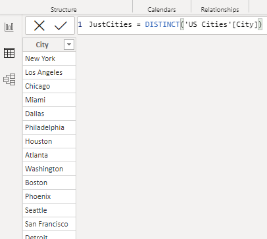Select the Phoenix cell
267x239 pixels.
pyautogui.click(x=49, y=196)
